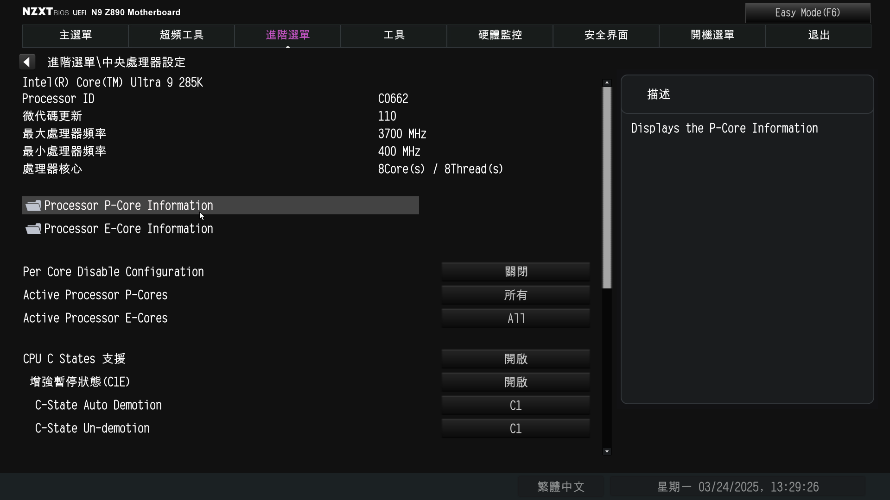Toggle 增強暫停狀態(C1E) option value
This screenshot has height=500, width=890.
515,382
